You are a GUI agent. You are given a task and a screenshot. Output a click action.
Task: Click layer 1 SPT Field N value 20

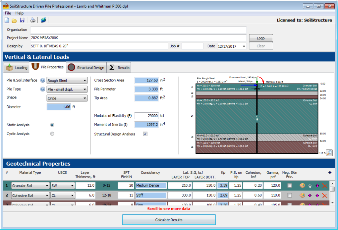[x=126, y=186]
